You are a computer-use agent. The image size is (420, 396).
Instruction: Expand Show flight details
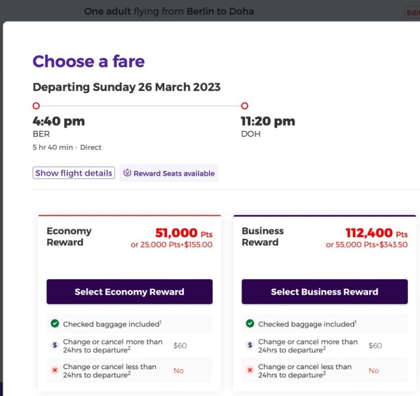pos(74,173)
